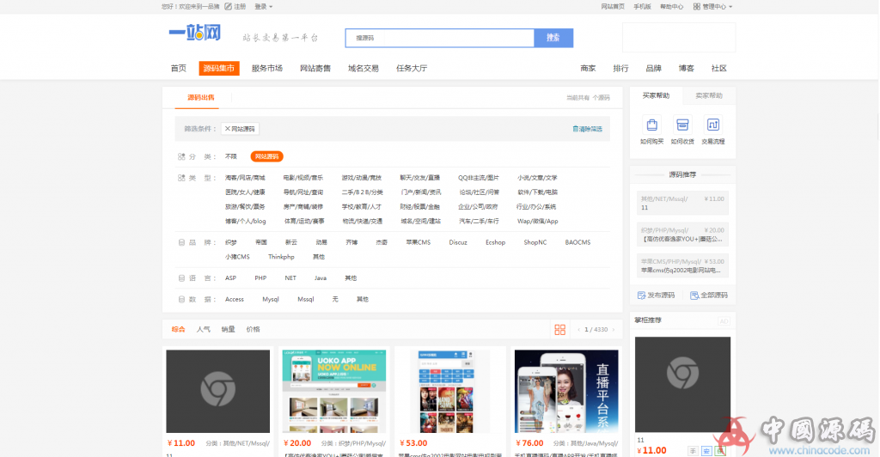Open the 网站售售 navigation item

[315, 69]
